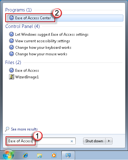Open the WizardImage1 file
Viewport: 128px width, 160px height.
point(27,77)
